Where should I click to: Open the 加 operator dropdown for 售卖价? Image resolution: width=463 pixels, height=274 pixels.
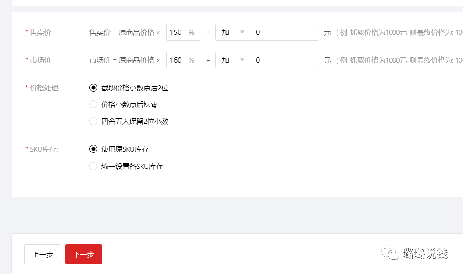pyautogui.click(x=232, y=32)
